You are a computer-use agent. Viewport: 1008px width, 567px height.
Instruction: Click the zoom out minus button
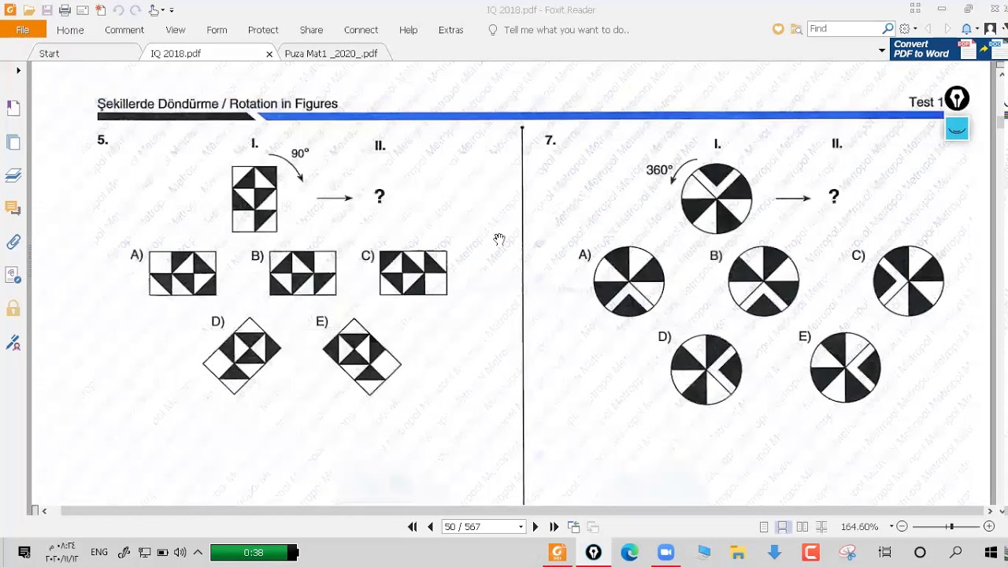(x=902, y=527)
